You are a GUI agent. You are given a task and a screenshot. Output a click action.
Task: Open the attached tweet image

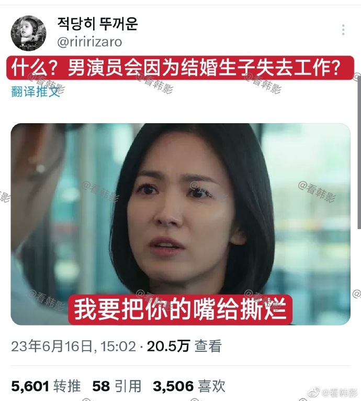(180, 224)
